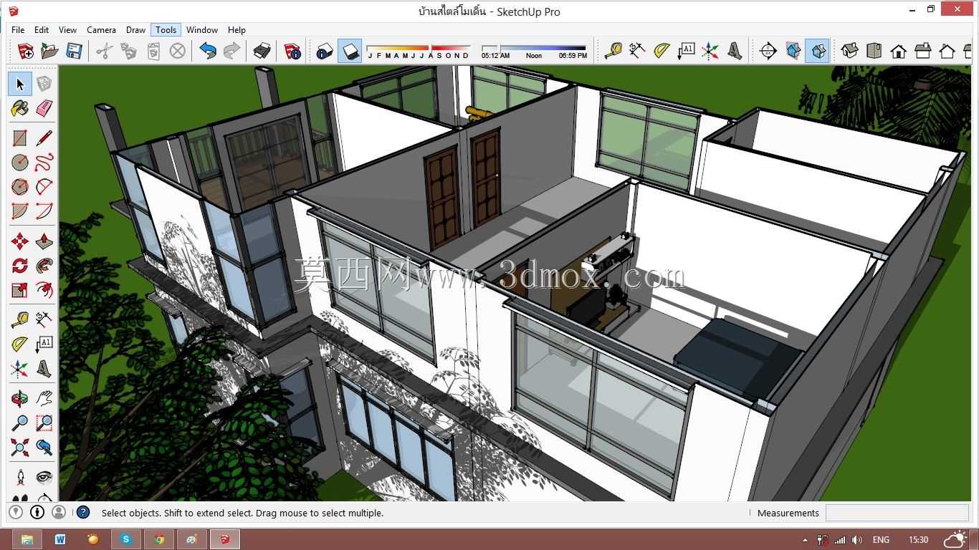Viewport: 979px width, 550px height.
Task: Choose the Dimension tool in top toolbar
Action: (x=638, y=51)
